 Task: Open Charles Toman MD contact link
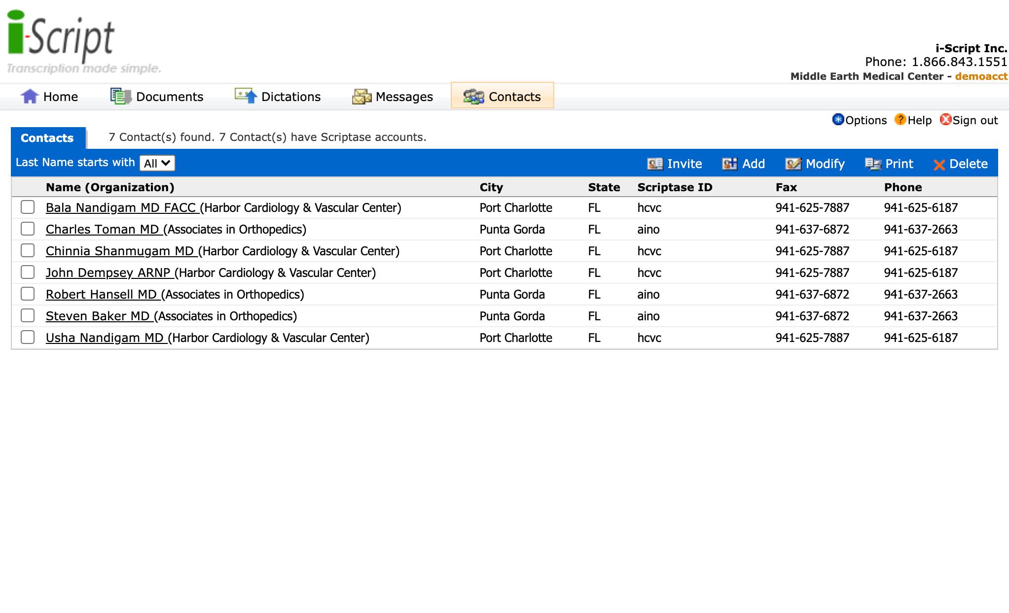(x=103, y=229)
